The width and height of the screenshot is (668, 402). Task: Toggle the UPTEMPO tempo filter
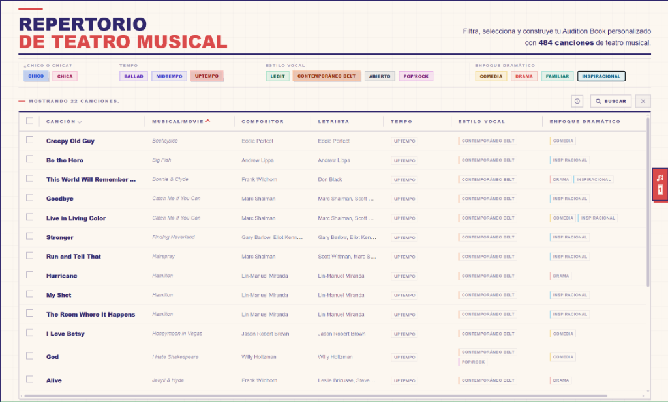point(207,76)
